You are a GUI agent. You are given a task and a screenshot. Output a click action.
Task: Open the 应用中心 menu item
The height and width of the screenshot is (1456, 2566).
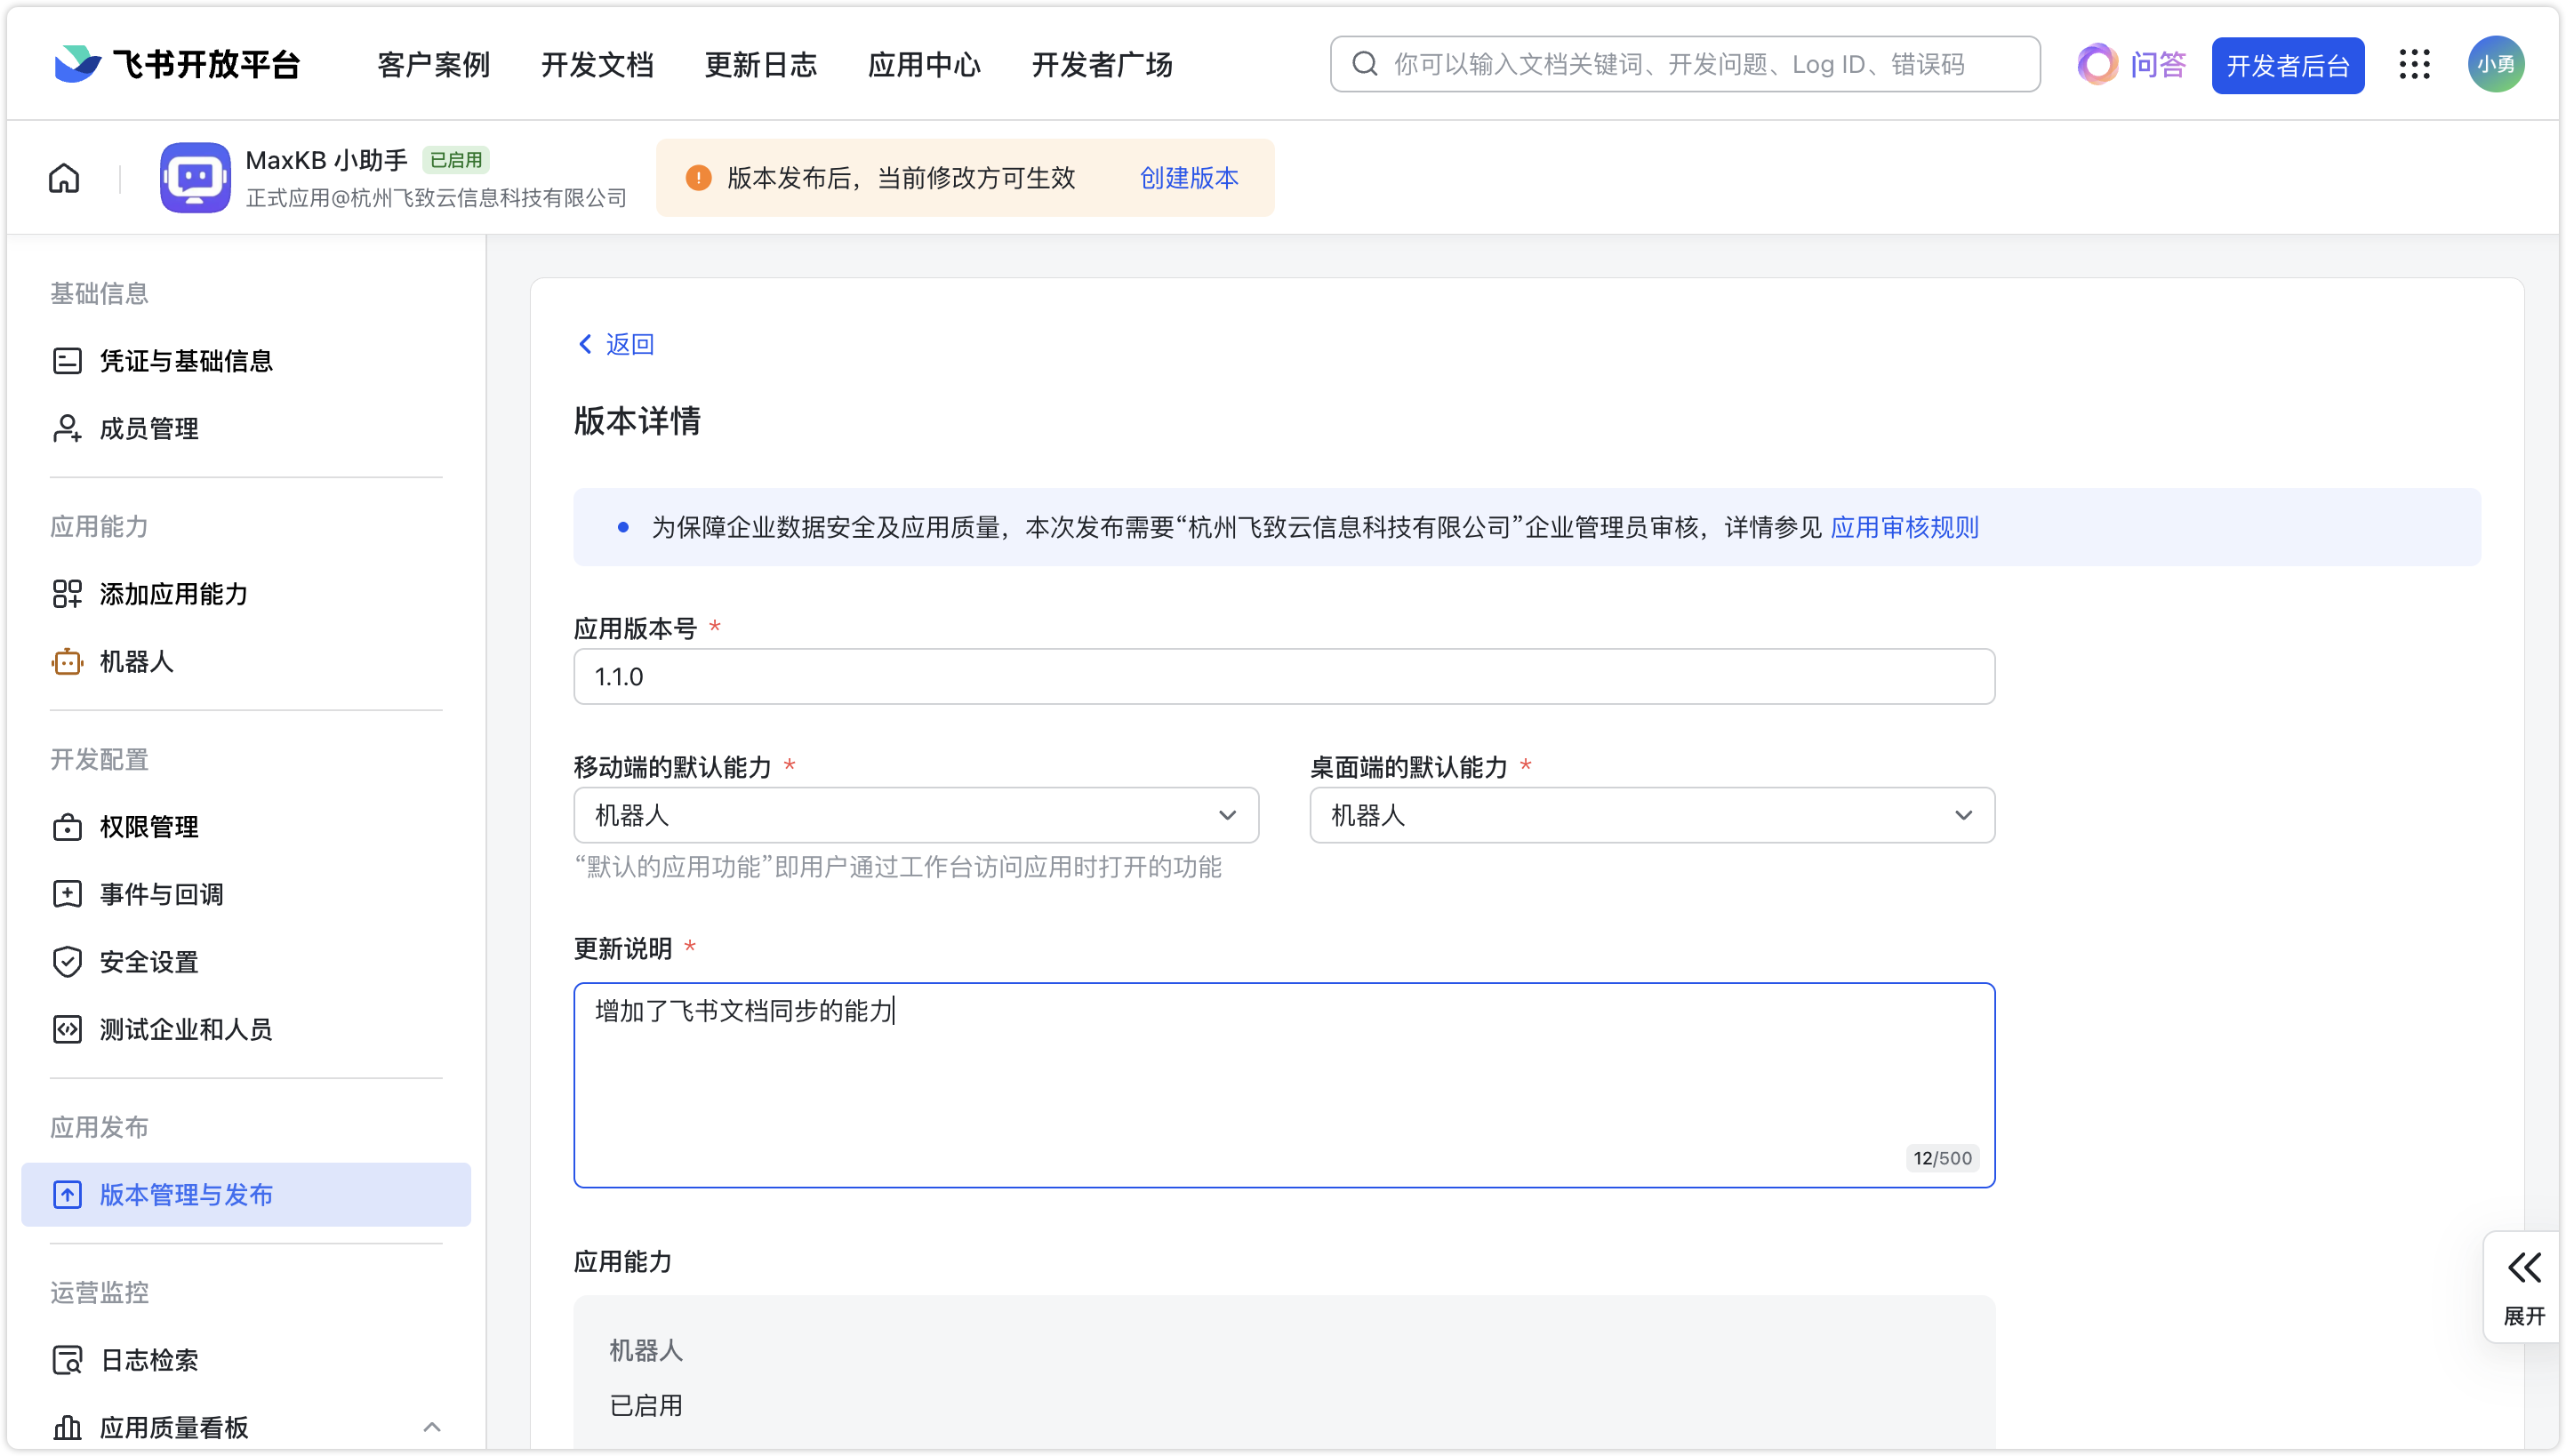[x=924, y=63]
